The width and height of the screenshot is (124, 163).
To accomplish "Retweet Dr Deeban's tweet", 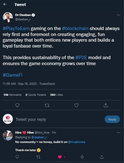I will [47, 105].
